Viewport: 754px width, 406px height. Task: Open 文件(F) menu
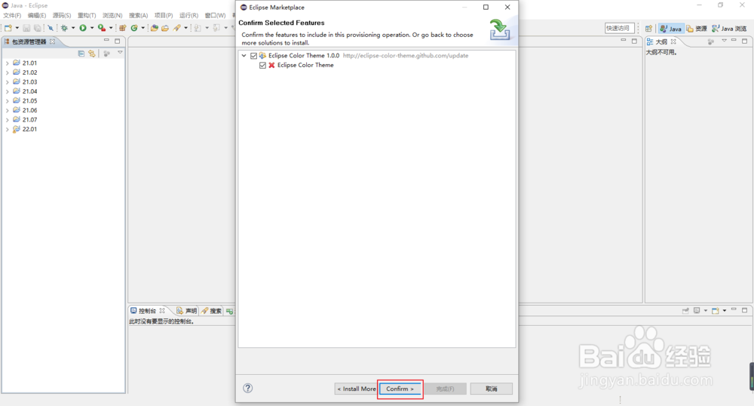(x=12, y=15)
